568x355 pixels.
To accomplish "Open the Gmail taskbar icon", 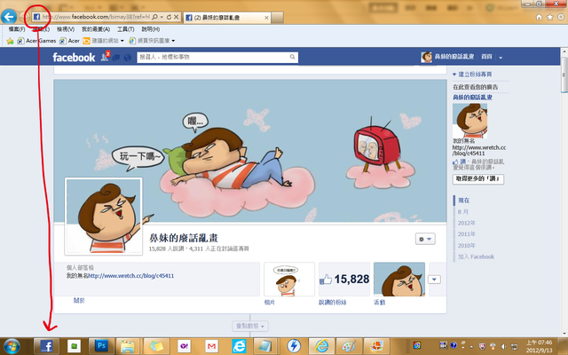I will (x=211, y=346).
